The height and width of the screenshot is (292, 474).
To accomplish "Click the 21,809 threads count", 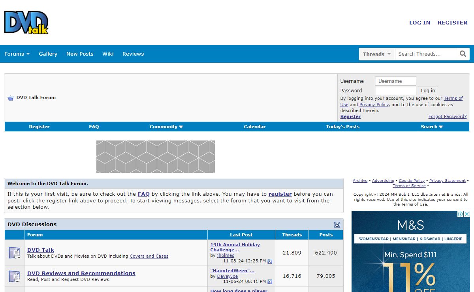I will 292,253.
